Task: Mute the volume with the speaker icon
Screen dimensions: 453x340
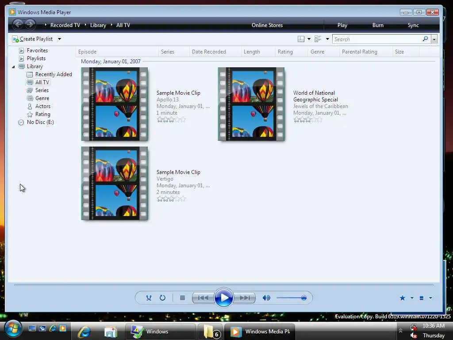Action: 266,298
